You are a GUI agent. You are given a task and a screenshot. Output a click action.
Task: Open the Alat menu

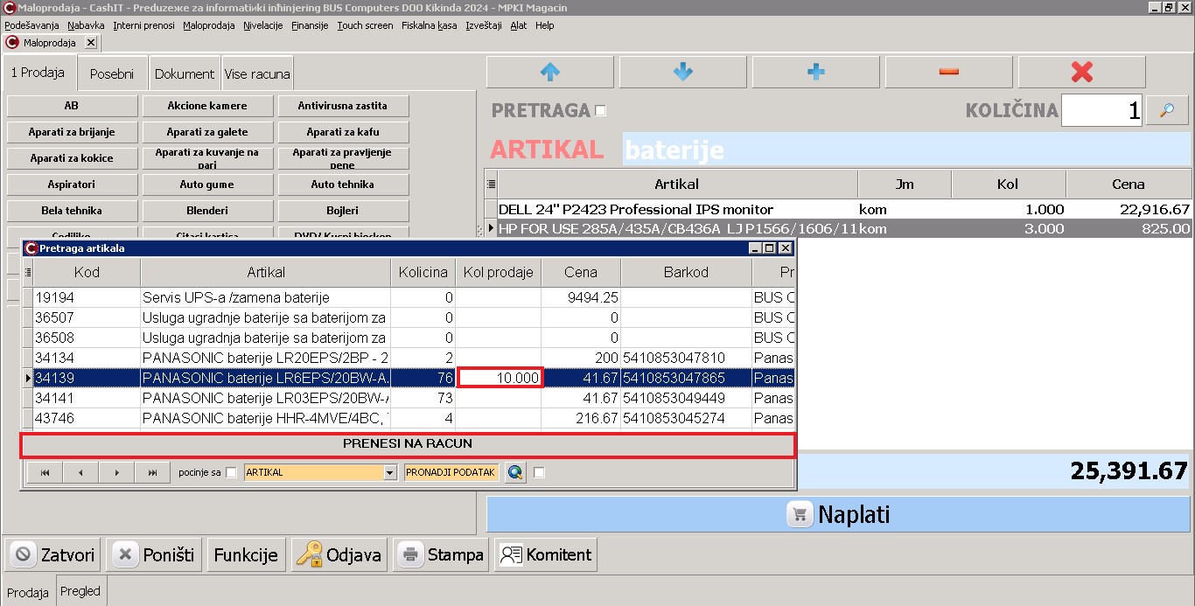(519, 25)
